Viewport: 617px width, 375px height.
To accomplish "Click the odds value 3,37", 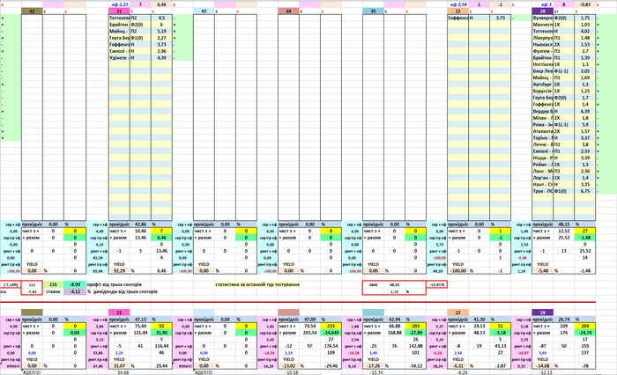I will tap(585, 138).
